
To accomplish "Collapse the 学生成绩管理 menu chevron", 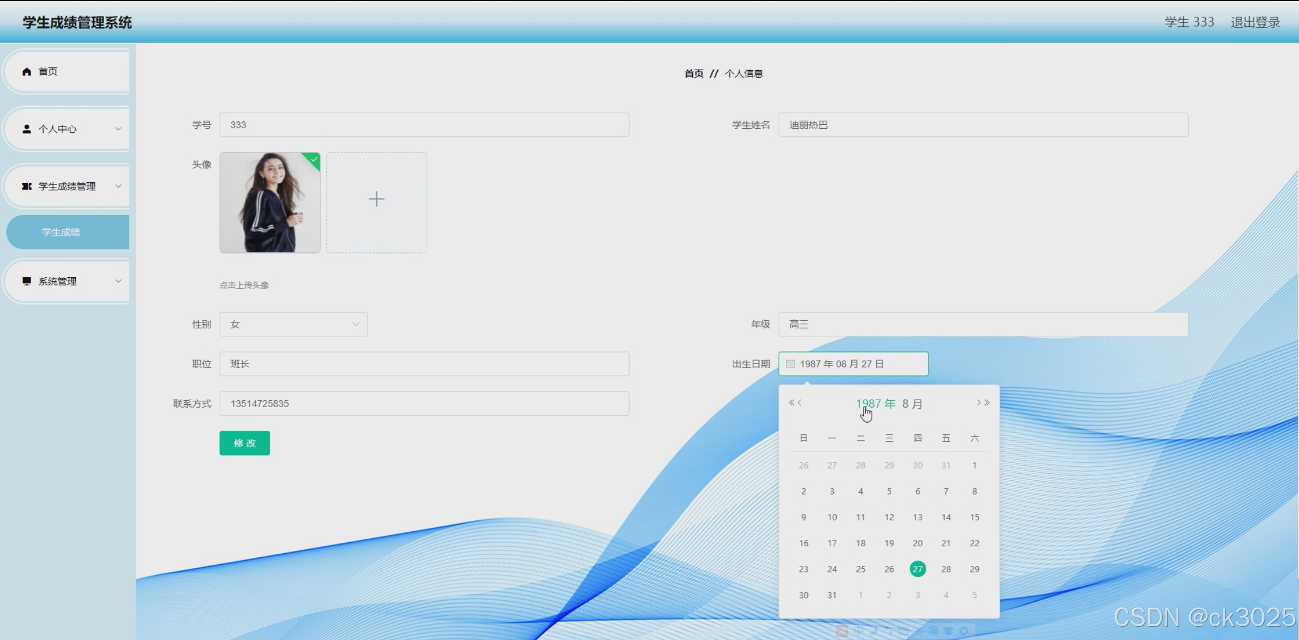I will (118, 186).
